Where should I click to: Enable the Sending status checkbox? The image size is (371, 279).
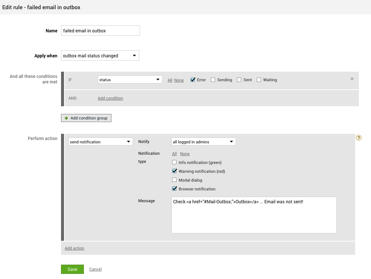click(x=213, y=80)
